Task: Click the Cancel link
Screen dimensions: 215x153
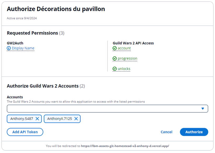Action: click(166, 132)
